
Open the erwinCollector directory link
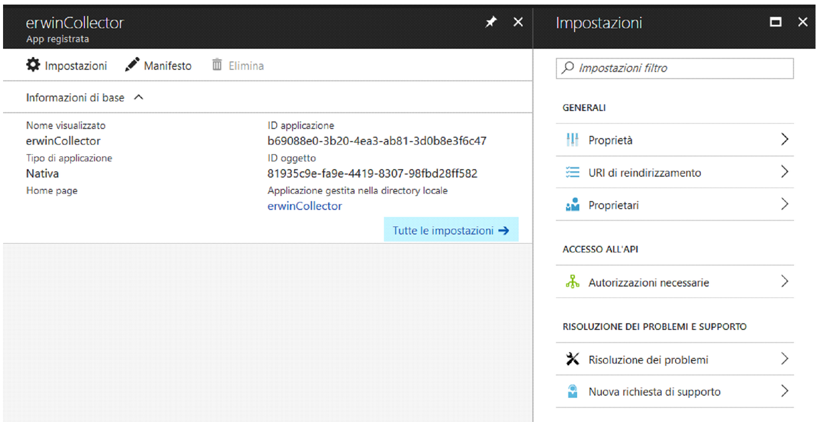click(304, 206)
